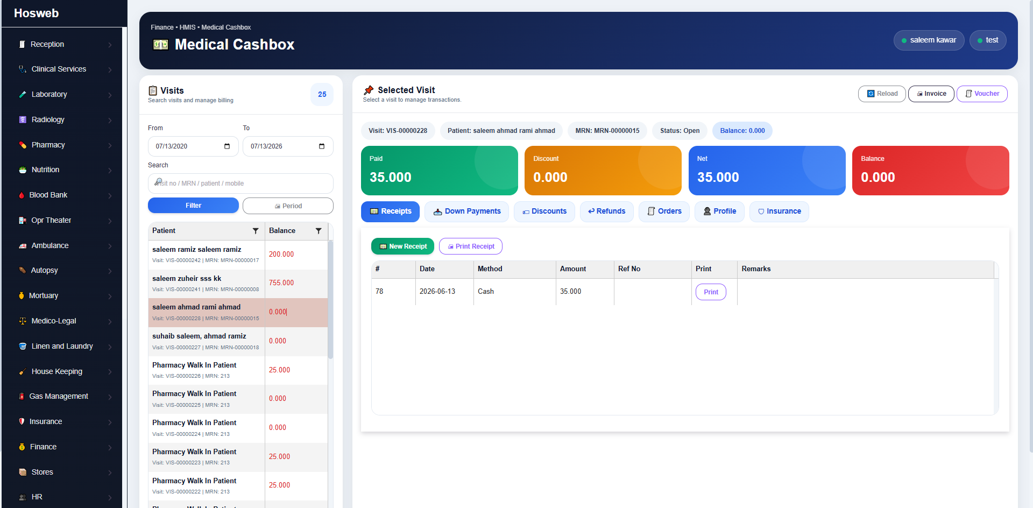Image resolution: width=1033 pixels, height=508 pixels.
Task: Expand the Clinical Services menu chevron
Action: click(110, 69)
